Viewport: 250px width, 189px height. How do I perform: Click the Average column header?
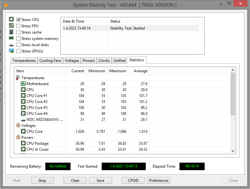point(139,71)
